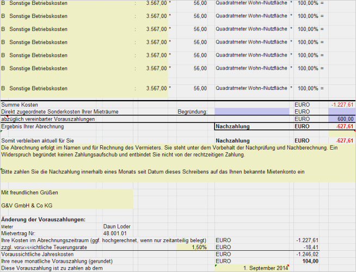The image size is (356, 272).
Task: Select the Bitte zahlen Sie die Nachzahlung text
Action: coord(153,172)
